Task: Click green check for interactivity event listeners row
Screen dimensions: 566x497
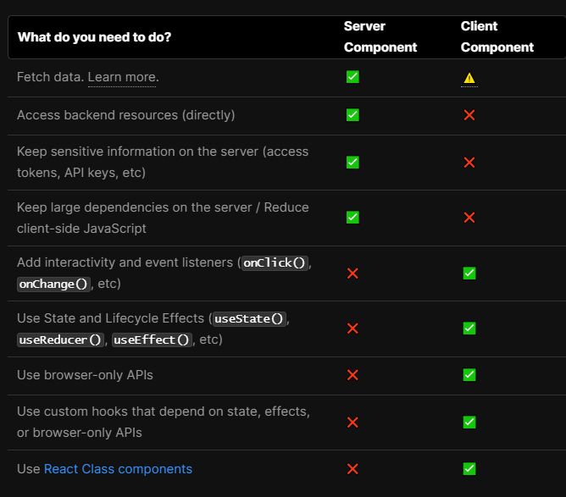Action: tap(469, 273)
